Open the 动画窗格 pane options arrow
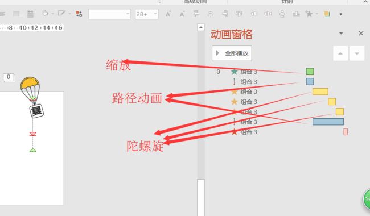The height and width of the screenshot is (216, 370). [x=341, y=33]
